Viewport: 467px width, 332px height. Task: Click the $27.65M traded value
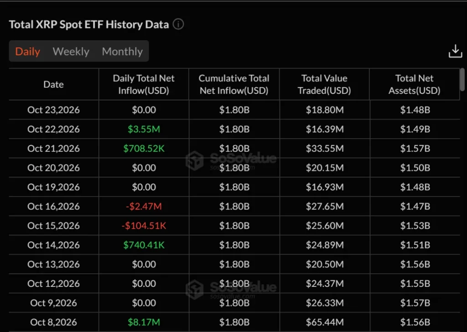click(325, 206)
